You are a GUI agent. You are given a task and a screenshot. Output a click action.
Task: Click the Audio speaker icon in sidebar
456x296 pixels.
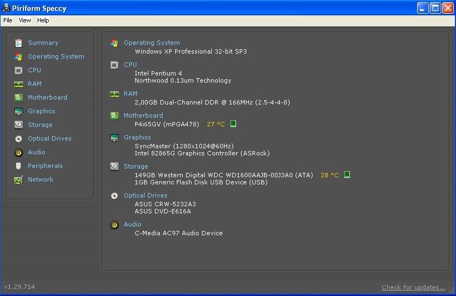(x=19, y=152)
